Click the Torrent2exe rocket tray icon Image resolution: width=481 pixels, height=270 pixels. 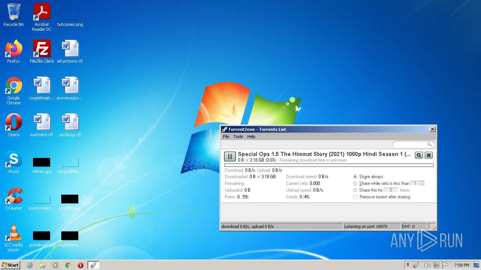[416, 265]
